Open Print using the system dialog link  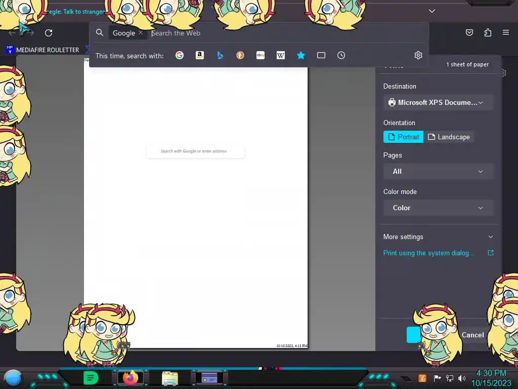coord(429,253)
